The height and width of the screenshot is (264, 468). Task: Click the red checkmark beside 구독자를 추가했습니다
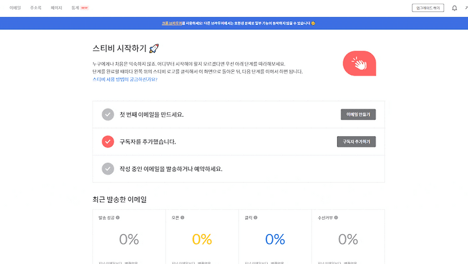[108, 142]
